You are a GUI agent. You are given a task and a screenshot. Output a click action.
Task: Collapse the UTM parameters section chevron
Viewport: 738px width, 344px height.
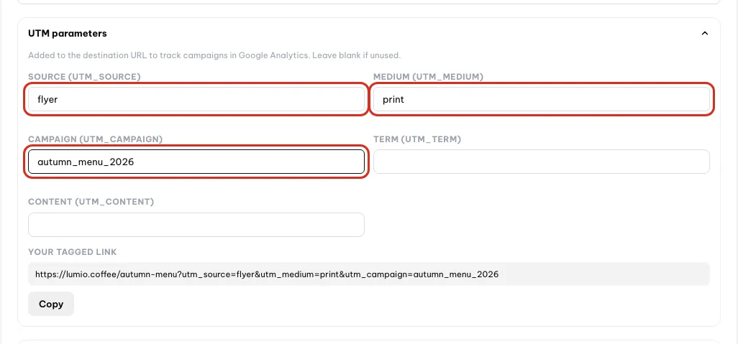[705, 33]
